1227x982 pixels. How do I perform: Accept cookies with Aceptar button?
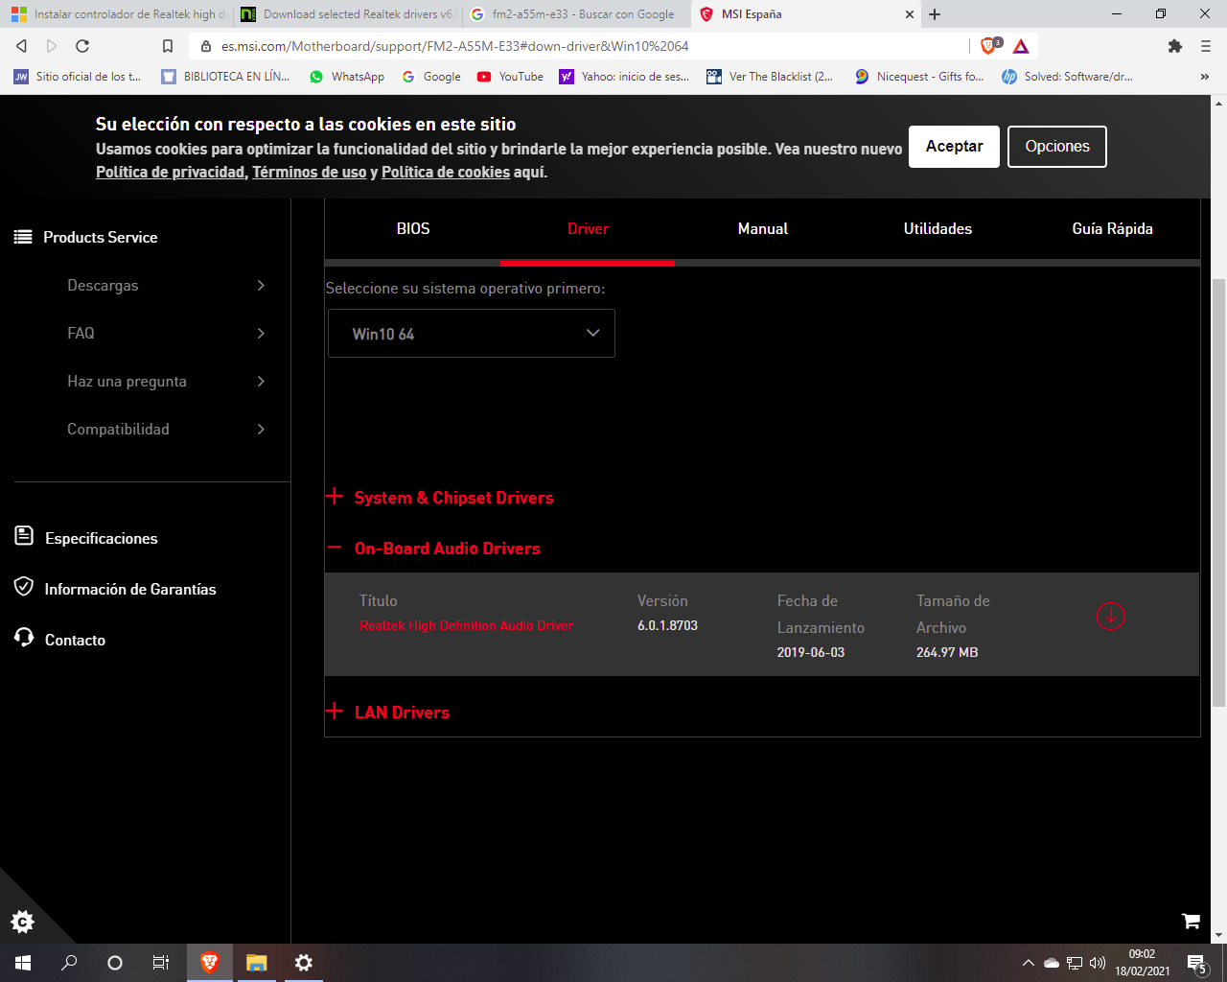click(x=954, y=147)
